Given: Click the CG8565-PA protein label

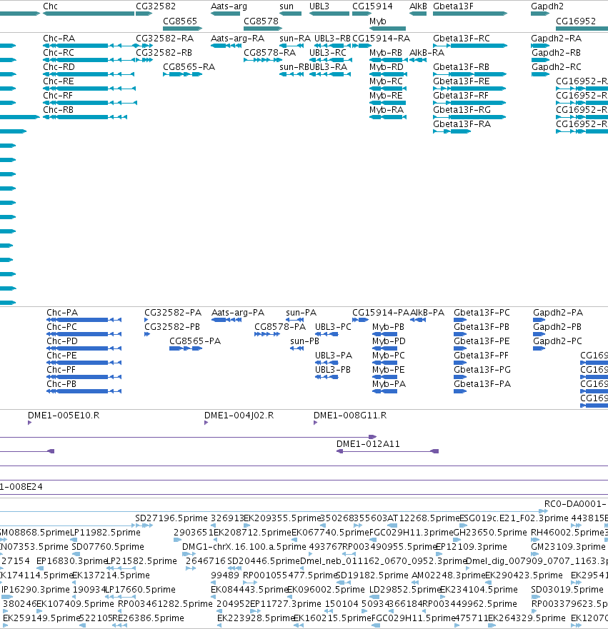Looking at the screenshot, I should 195,341.
